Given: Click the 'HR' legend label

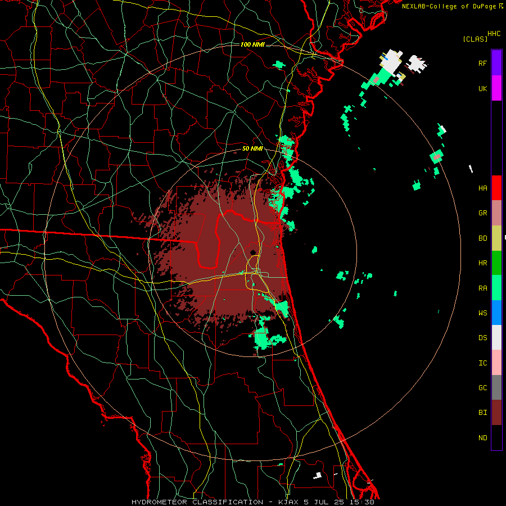Looking at the screenshot, I should (483, 263).
